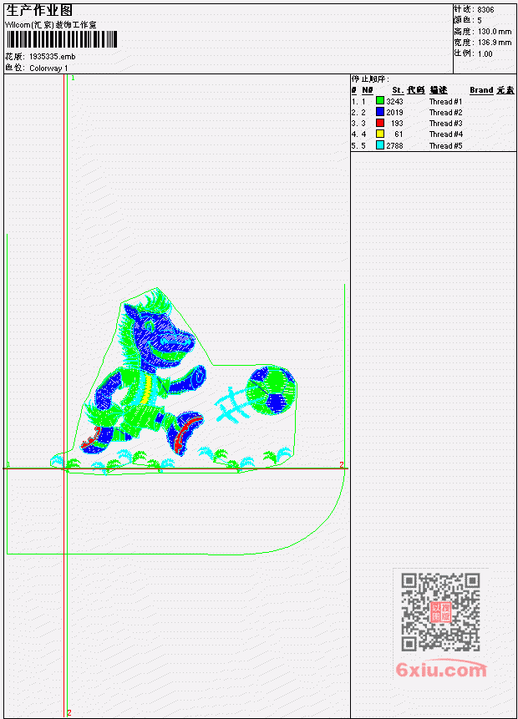Click the colour count line '颜色: 5'
518x719 pixels.
pyautogui.click(x=468, y=20)
